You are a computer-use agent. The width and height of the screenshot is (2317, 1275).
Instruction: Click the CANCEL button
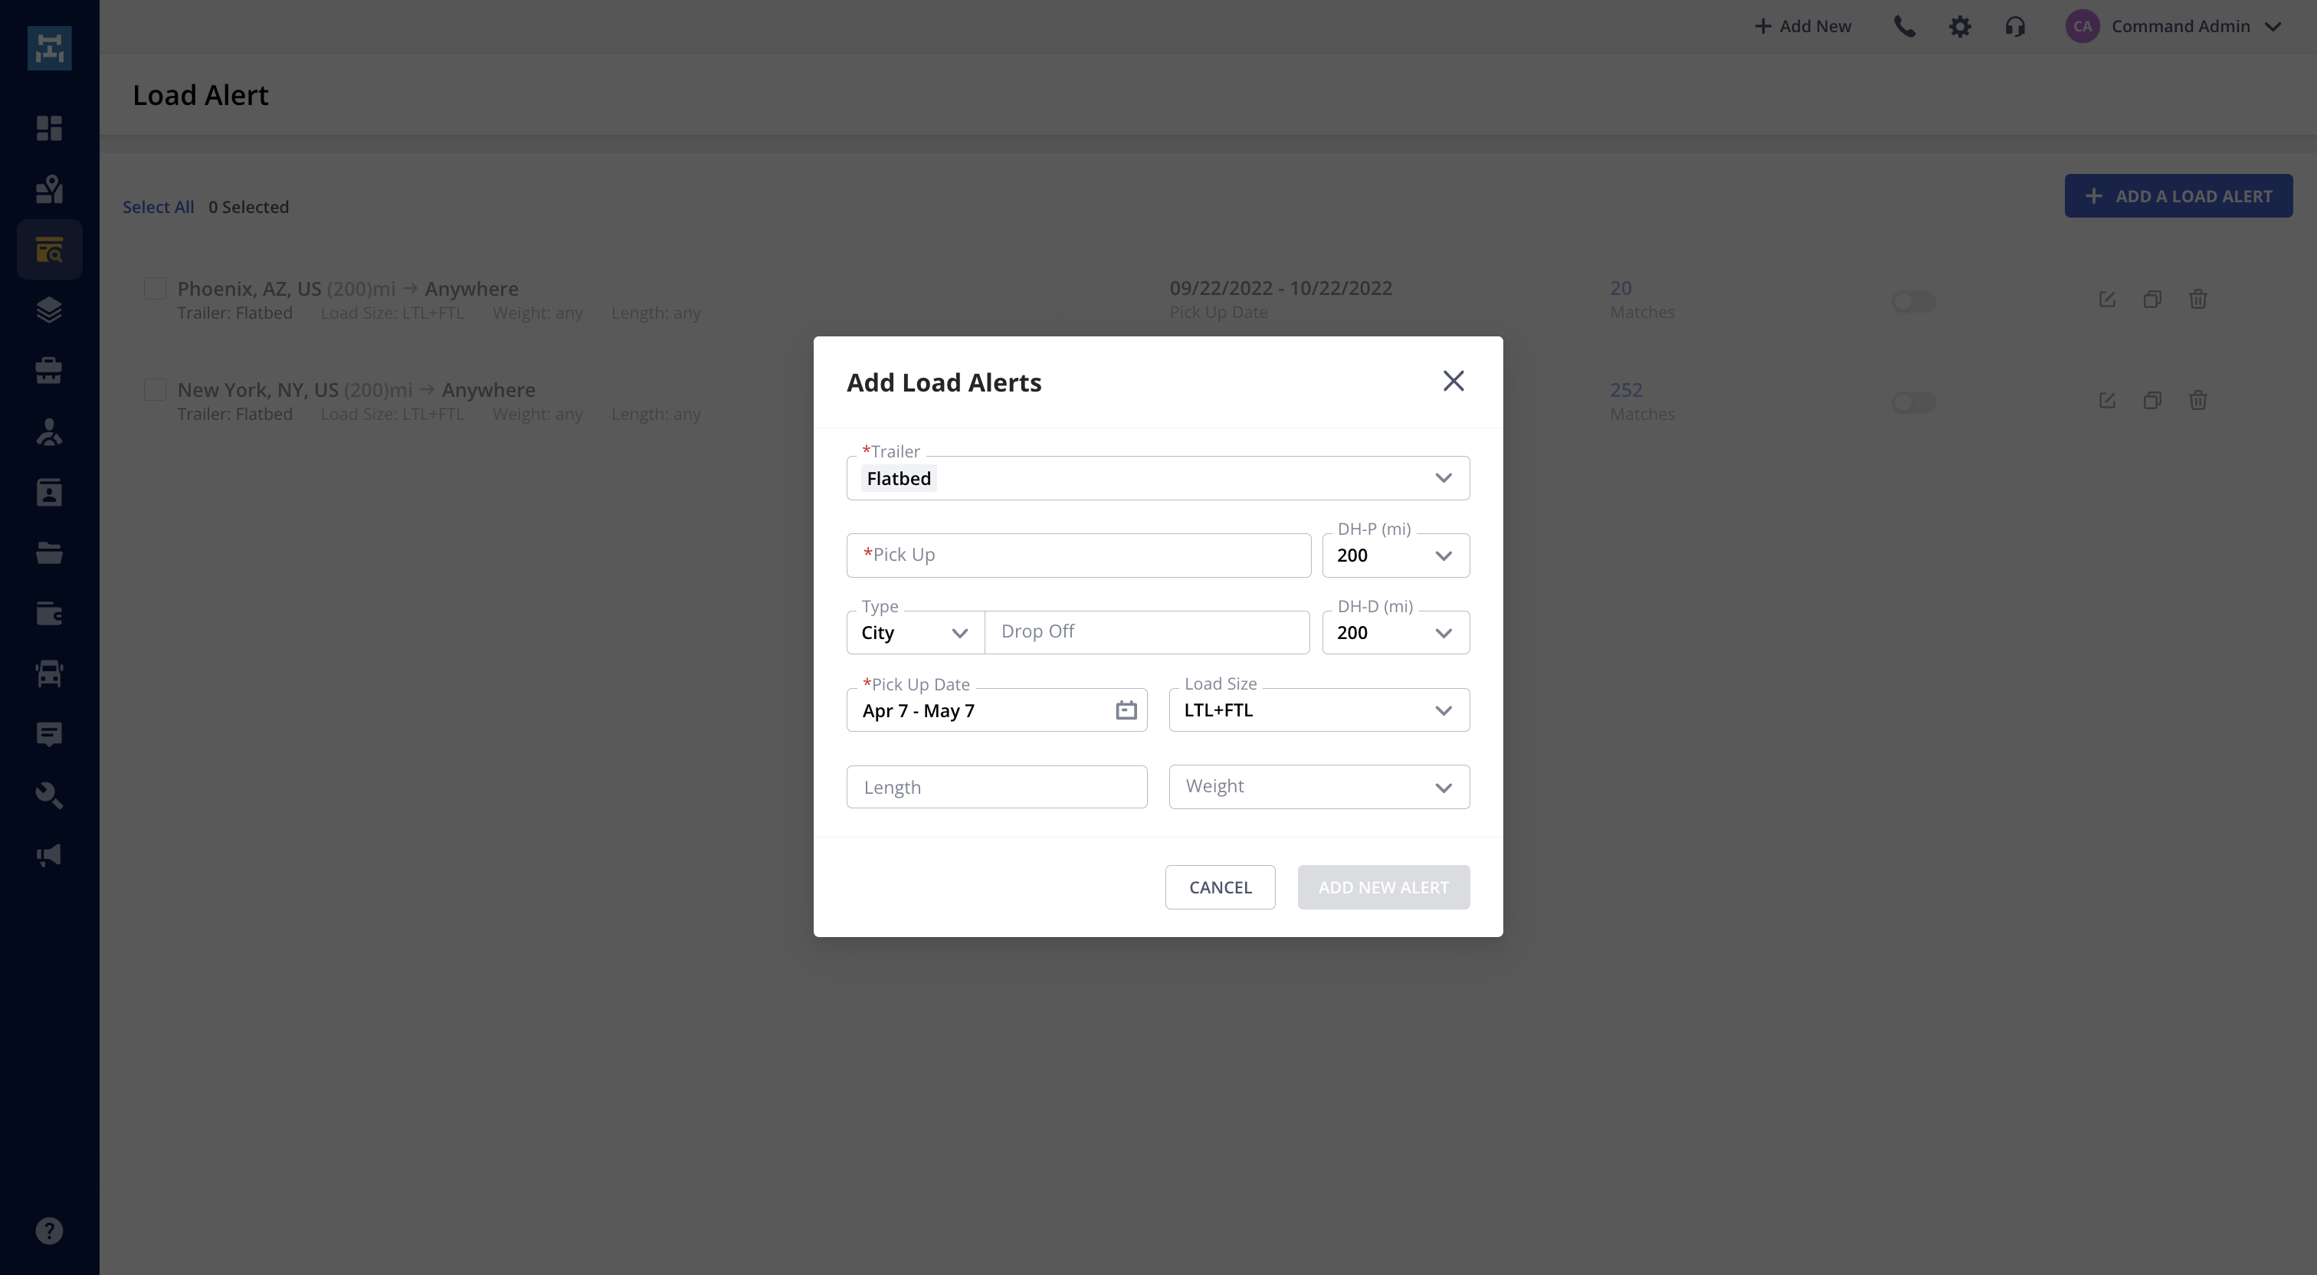(1220, 887)
